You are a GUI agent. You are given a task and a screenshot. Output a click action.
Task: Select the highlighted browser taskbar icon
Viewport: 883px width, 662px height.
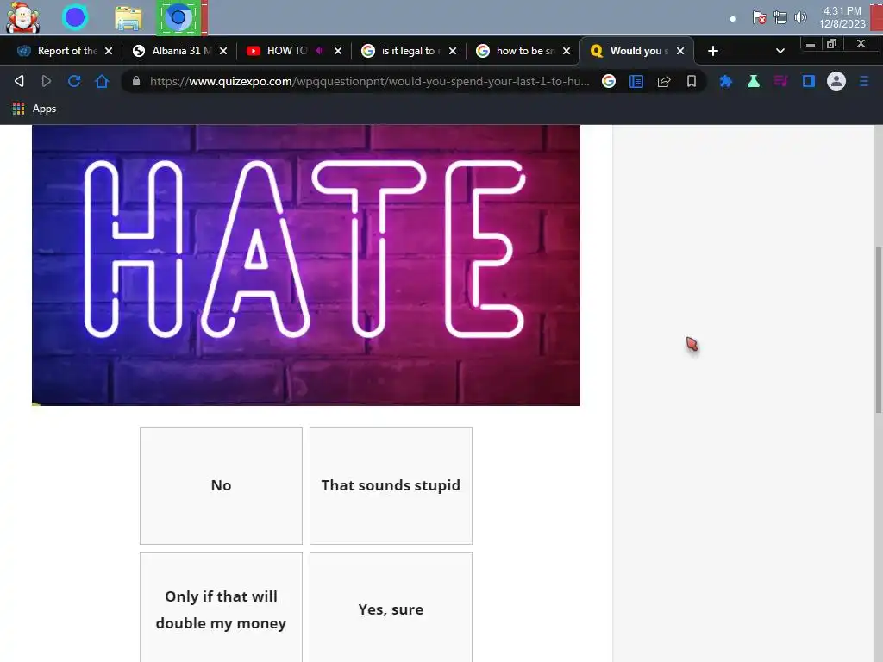pos(178,17)
